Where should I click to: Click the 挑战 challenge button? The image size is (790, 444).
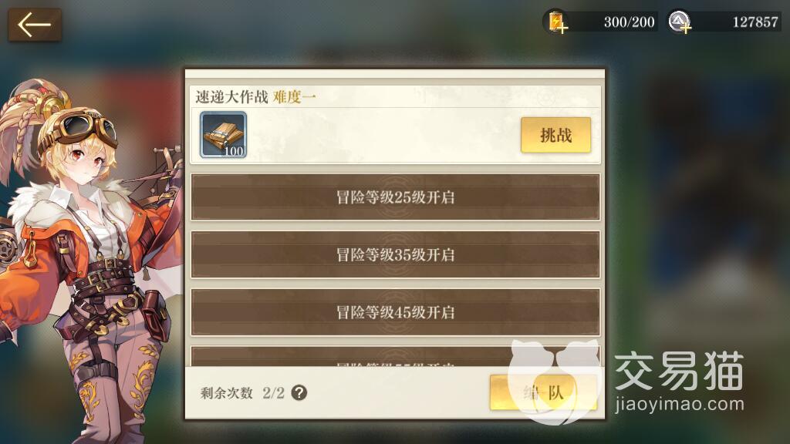(555, 135)
